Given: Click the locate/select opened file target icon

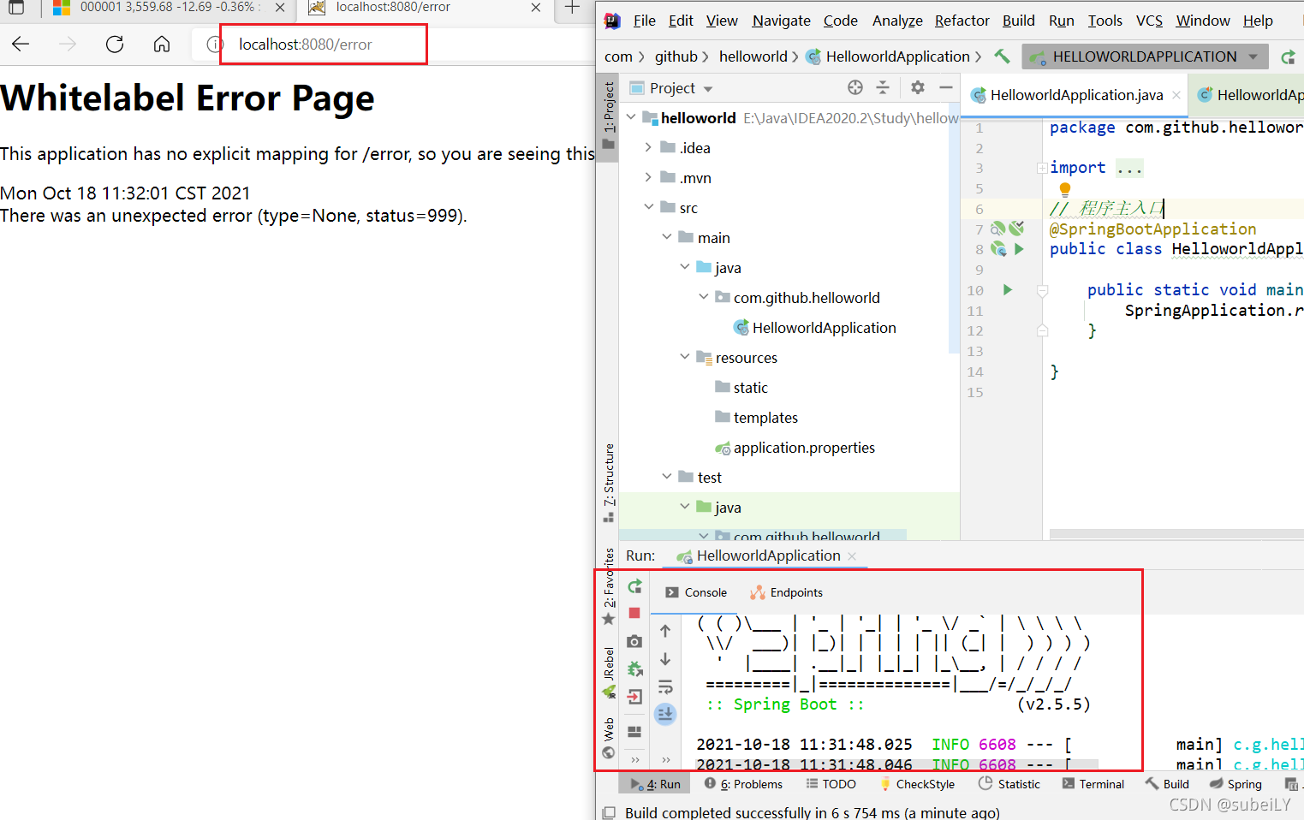Looking at the screenshot, I should click(855, 87).
